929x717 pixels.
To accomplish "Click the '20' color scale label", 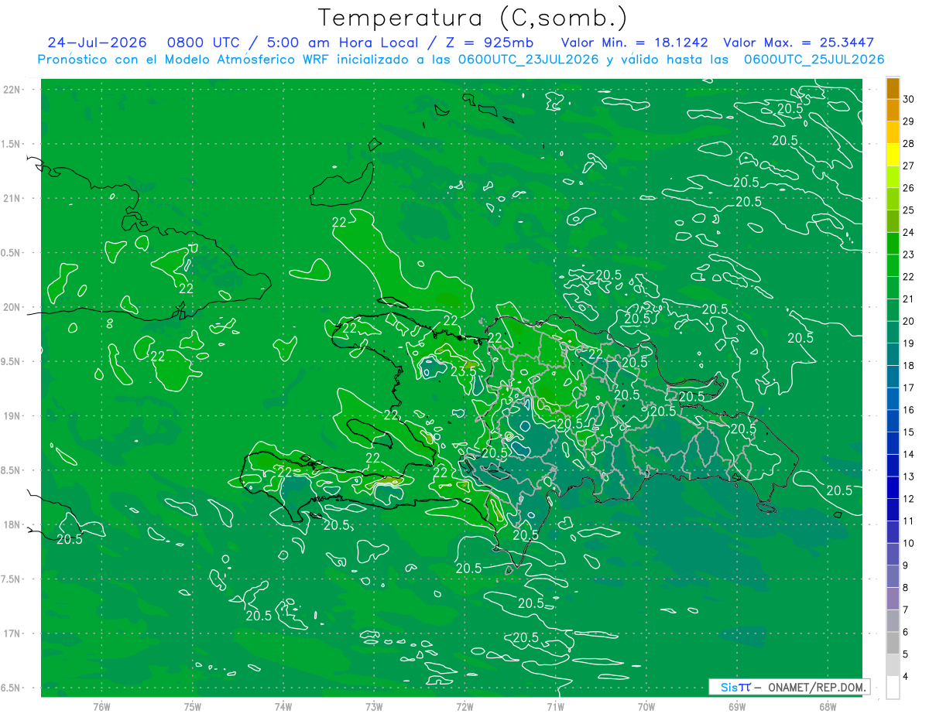I will coord(909,322).
